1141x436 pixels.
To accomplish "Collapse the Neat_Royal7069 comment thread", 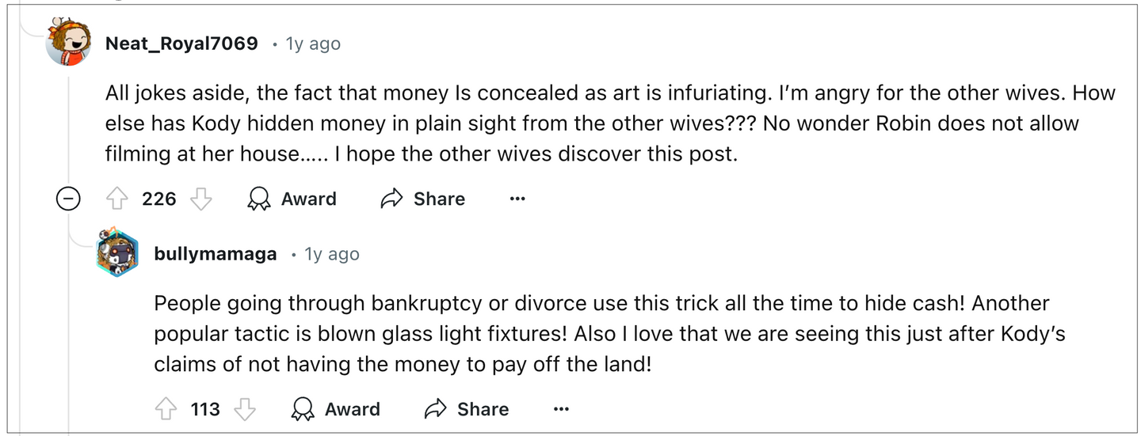I will click(68, 199).
